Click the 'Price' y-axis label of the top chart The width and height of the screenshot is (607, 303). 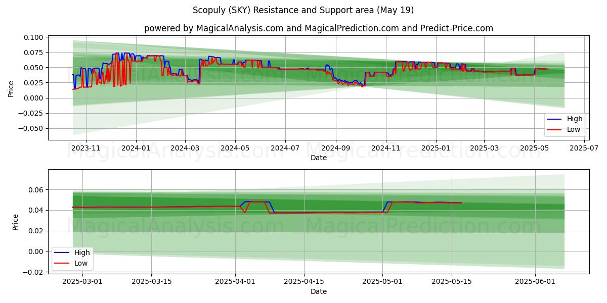(x=11, y=89)
